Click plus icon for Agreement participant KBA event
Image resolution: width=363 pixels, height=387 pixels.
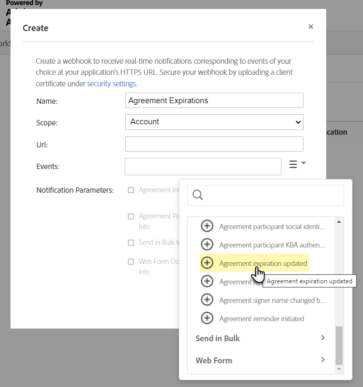207,245
